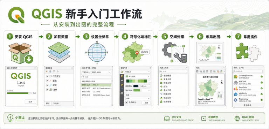Screen dimensions: 269x129
Task: Open the 行政区划 layer dropdown in 图层样式
Action: point(137,72)
